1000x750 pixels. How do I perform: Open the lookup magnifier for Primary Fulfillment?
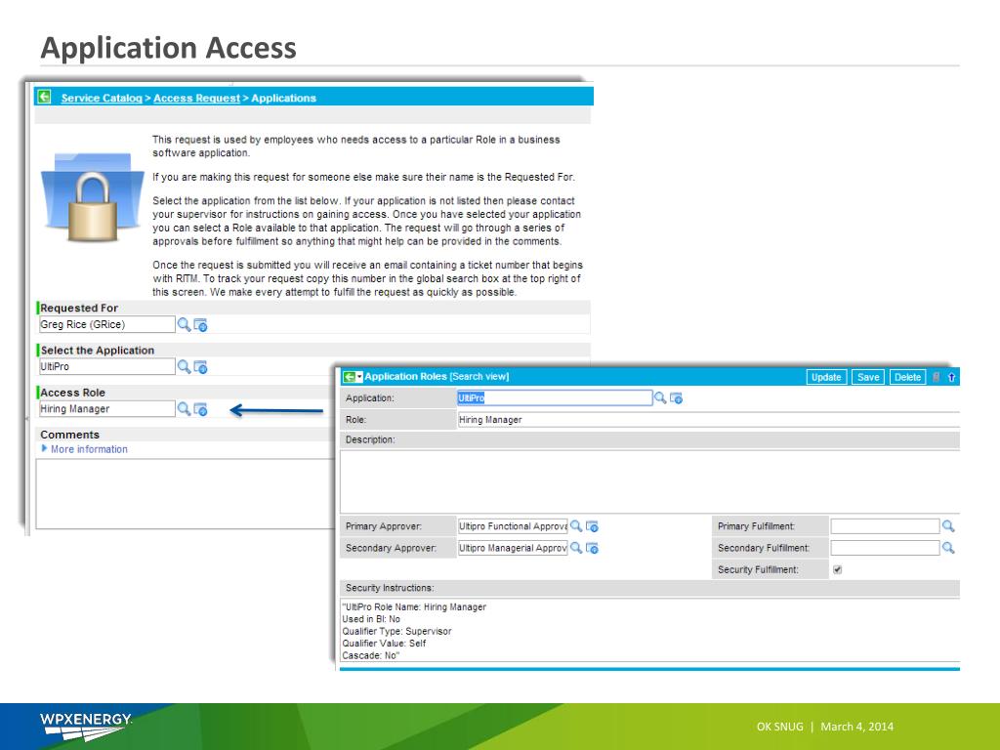point(948,526)
